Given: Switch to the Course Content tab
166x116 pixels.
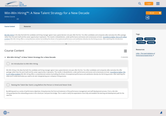Looking at the screenshot, I should coord(10,27).
